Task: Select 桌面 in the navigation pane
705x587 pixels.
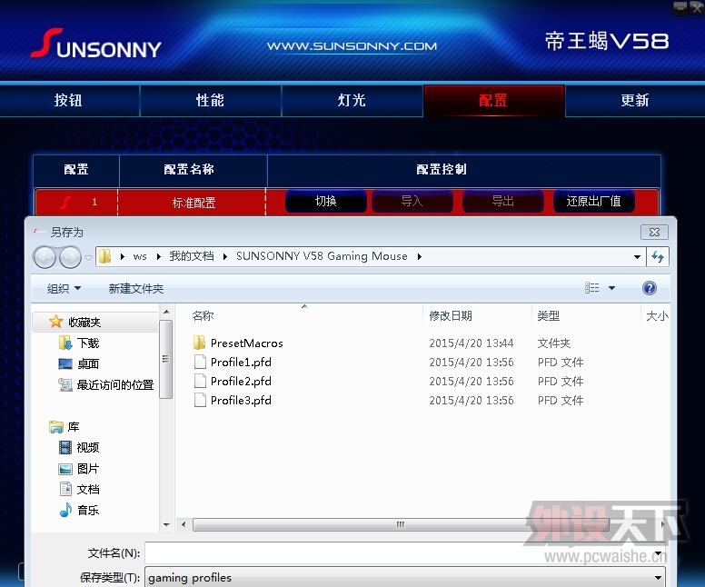Action: (x=88, y=363)
